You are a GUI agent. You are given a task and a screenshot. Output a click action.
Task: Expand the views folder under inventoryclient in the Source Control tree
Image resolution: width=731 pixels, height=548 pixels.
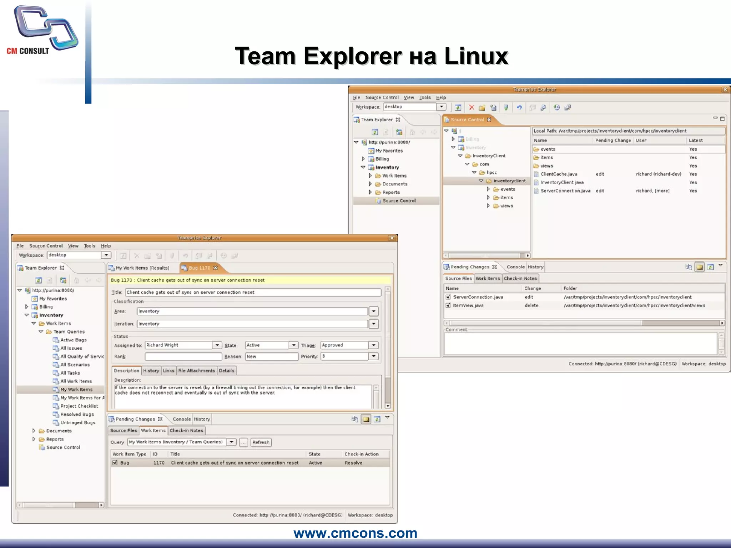(x=488, y=206)
